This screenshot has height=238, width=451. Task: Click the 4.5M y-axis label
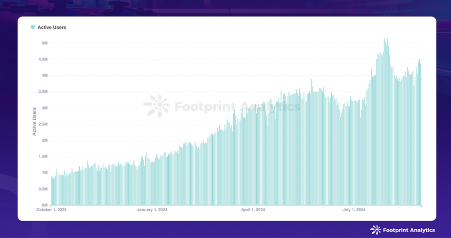43,59
